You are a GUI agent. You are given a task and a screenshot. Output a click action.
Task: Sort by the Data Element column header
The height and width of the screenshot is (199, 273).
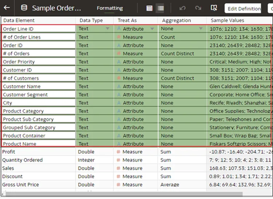click(x=19, y=20)
